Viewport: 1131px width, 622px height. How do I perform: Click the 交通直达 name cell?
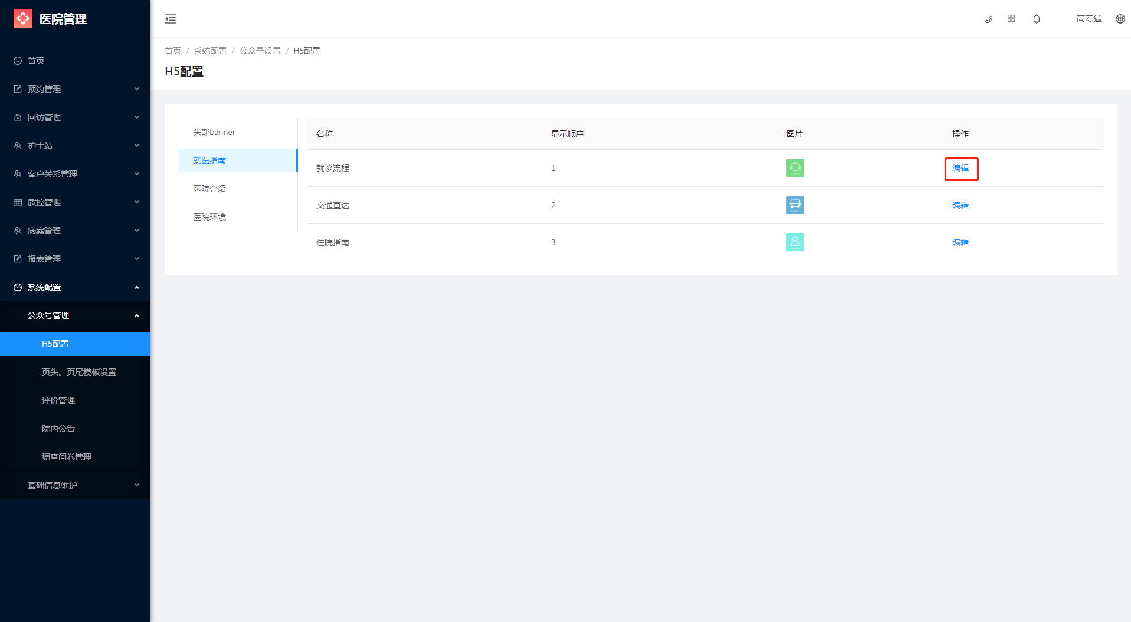(x=333, y=205)
